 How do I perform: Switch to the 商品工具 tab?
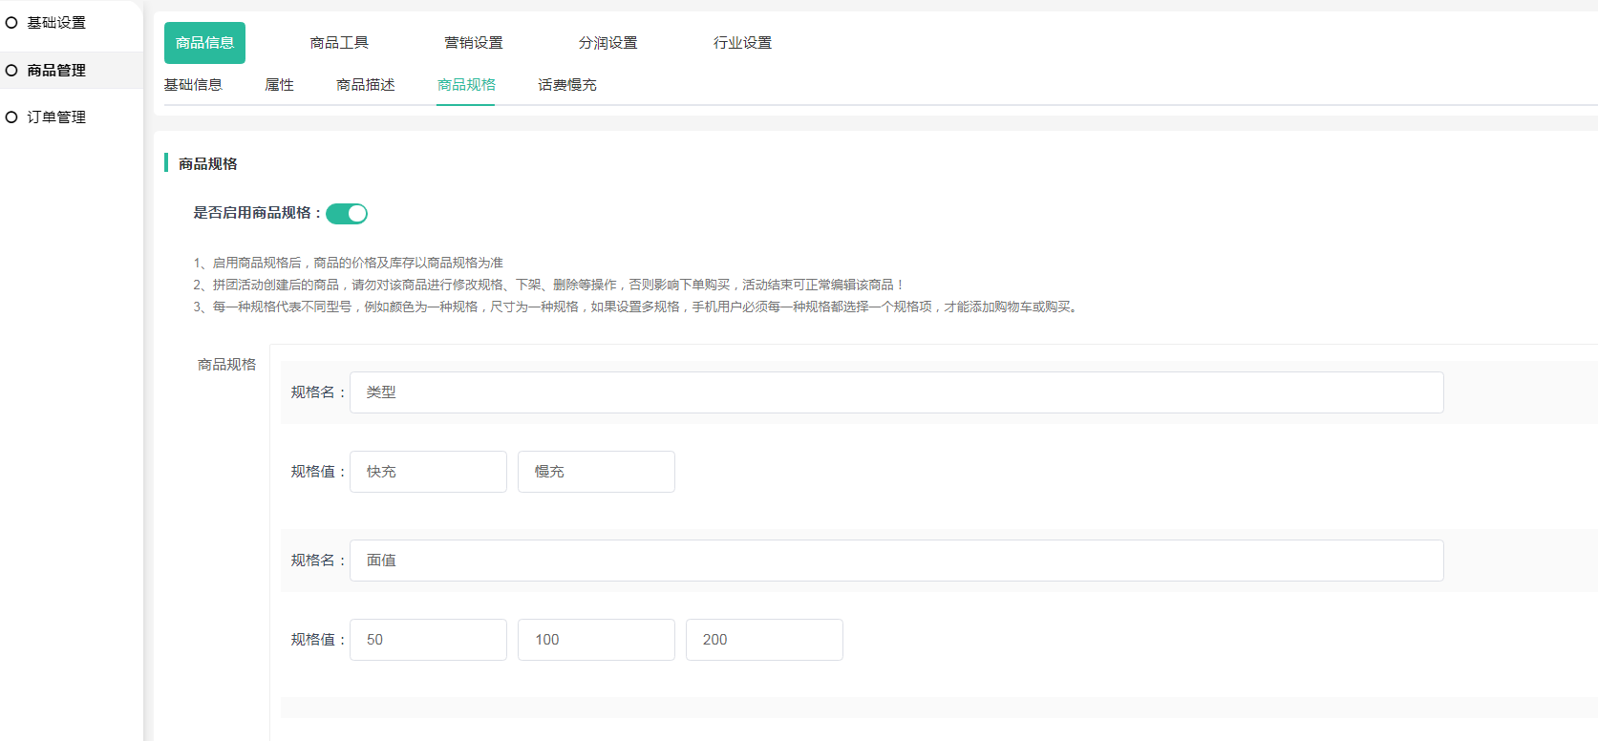(339, 43)
